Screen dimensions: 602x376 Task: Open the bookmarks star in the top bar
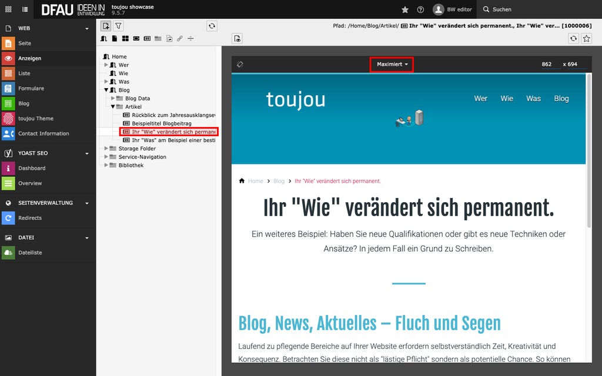(405, 9)
